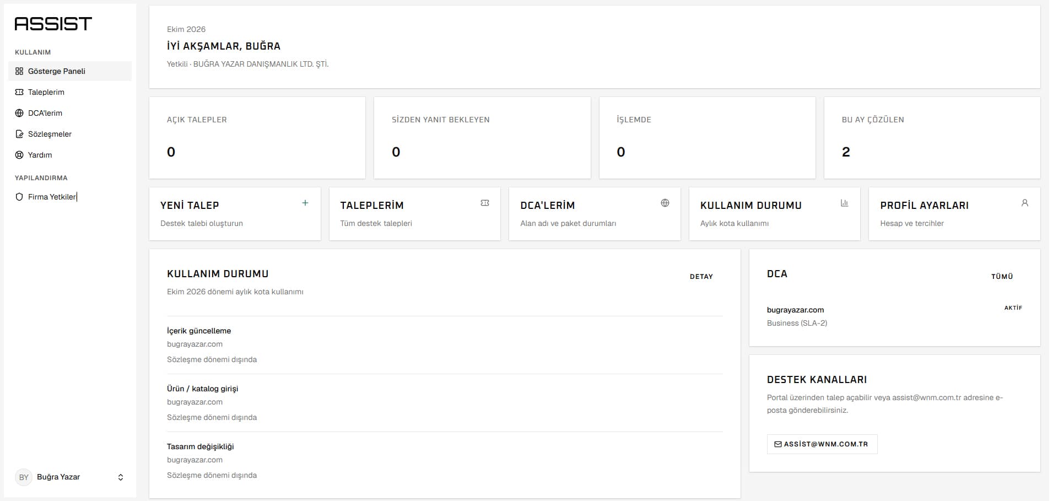
Task: Click the AKTİF status badge
Action: point(1013,308)
